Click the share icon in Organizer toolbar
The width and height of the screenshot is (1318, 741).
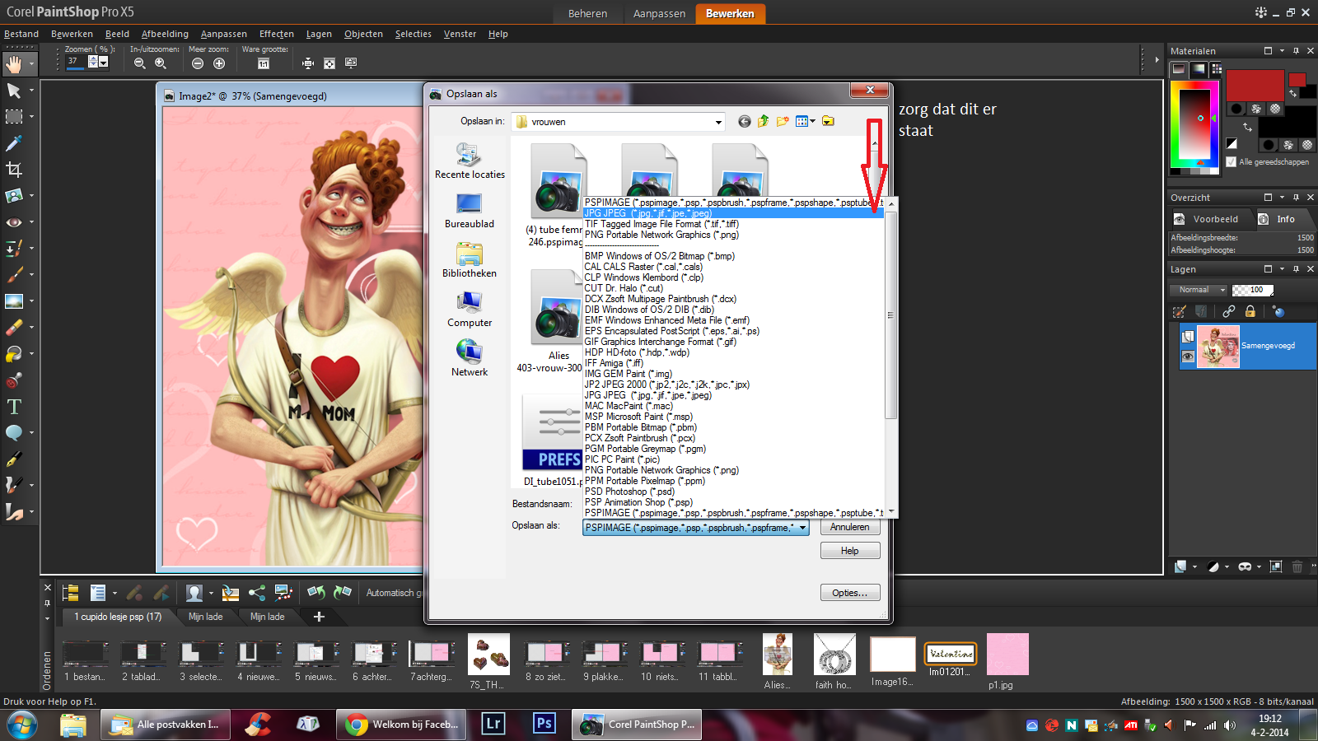(x=257, y=593)
